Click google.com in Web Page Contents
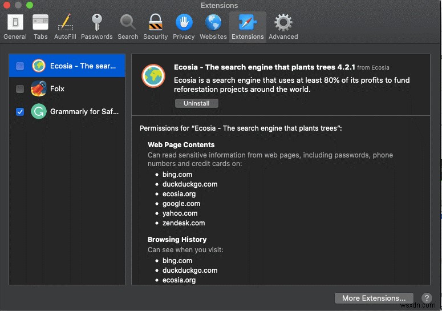 181,204
